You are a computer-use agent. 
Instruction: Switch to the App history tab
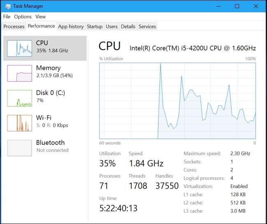(x=71, y=27)
